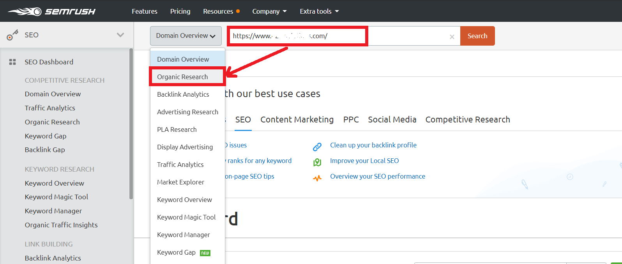Open the Domain Overview dropdown button

click(x=186, y=36)
